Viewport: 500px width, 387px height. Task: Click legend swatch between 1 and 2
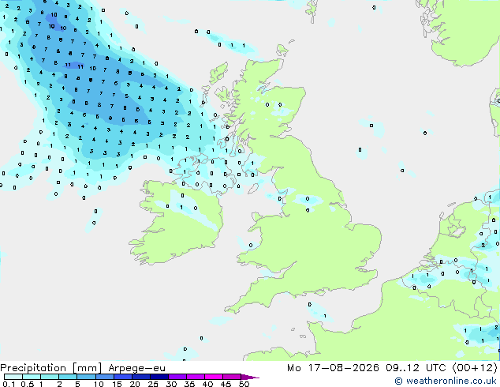50,377
